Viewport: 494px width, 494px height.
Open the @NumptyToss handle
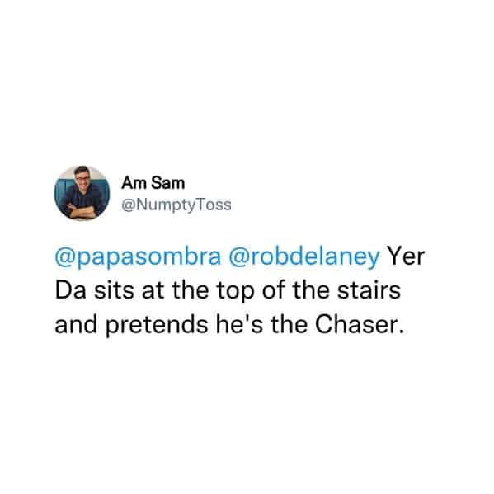point(176,205)
